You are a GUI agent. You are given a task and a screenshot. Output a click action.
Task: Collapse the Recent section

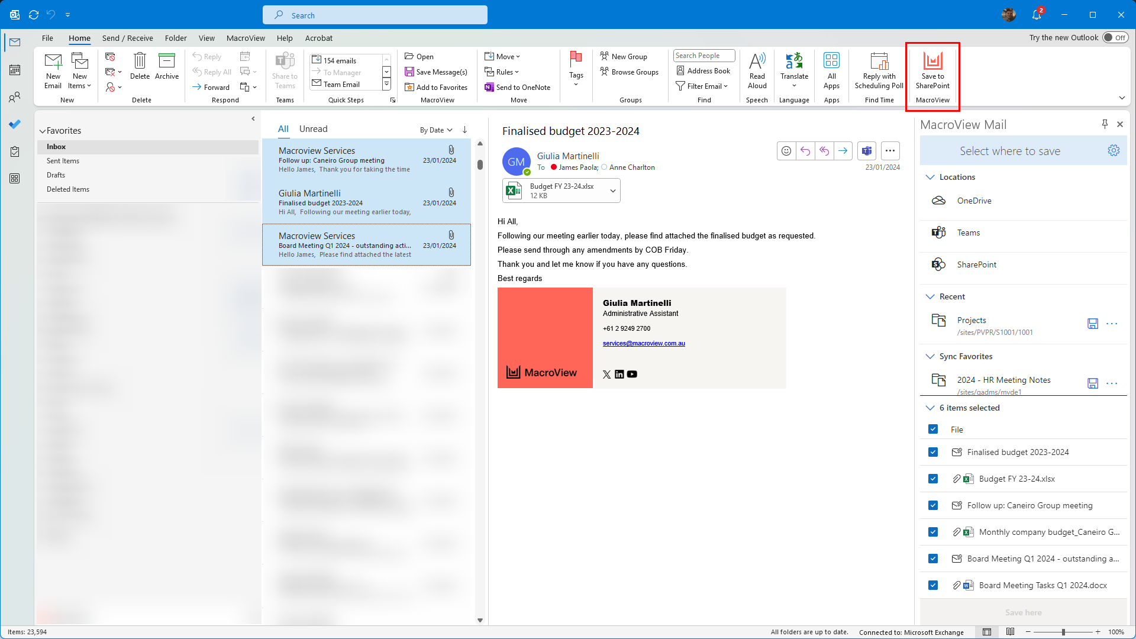pos(930,296)
